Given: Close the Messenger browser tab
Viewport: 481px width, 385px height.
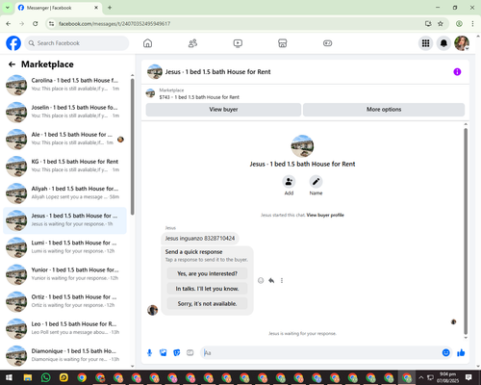Looking at the screenshot, I should coord(96,8).
